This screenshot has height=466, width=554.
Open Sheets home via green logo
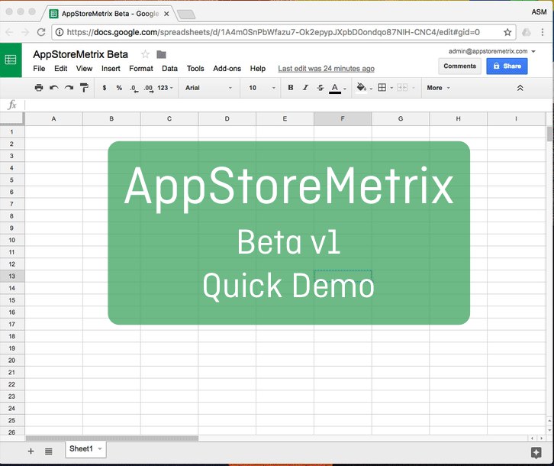coord(11,60)
